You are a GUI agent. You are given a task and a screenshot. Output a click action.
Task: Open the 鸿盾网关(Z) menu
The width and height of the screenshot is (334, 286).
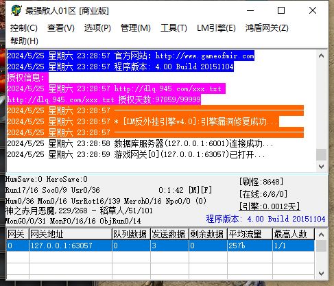click(x=267, y=28)
